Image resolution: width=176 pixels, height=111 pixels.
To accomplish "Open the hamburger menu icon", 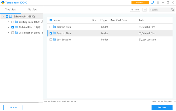I will pos(158,3).
